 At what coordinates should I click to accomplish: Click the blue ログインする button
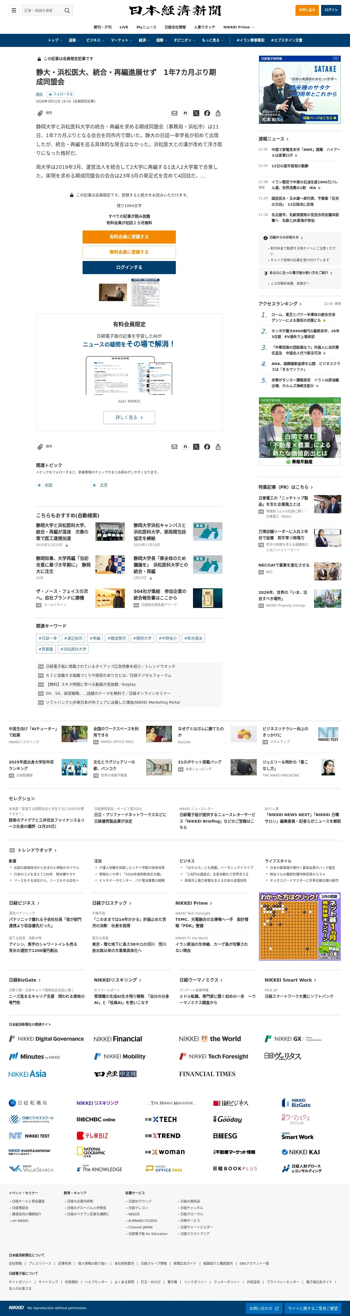129,268
